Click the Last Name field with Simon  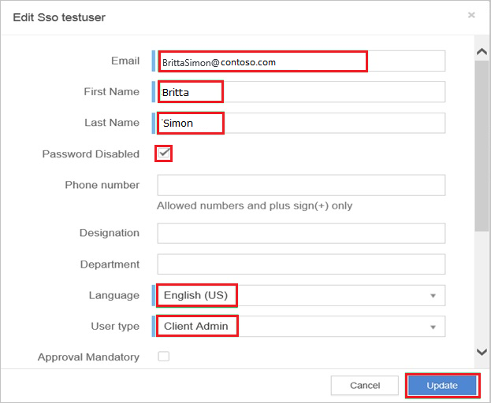[301, 123]
